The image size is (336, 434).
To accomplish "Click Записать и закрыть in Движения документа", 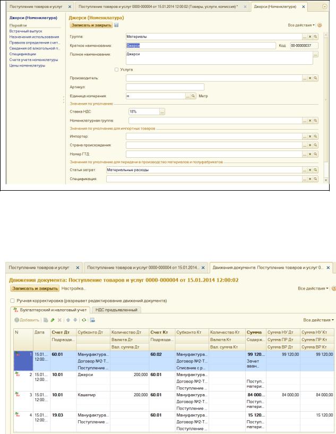I will pos(35,288).
